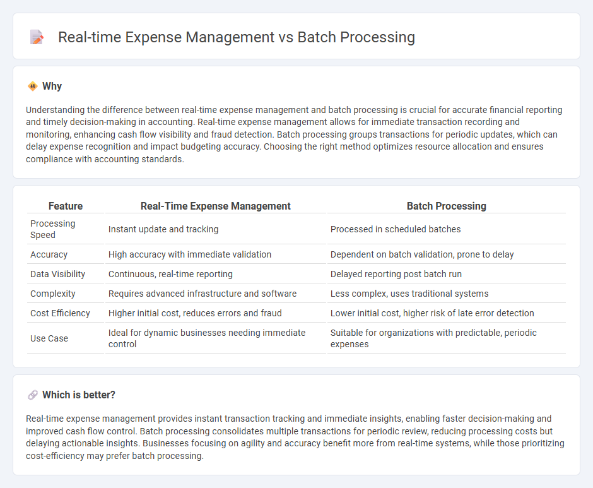Click the 'Instant update and tracking' cell

coord(163,229)
